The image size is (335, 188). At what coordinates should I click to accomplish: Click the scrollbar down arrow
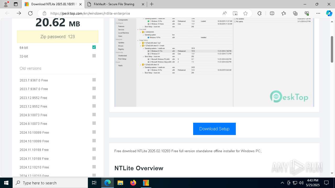[332, 173]
